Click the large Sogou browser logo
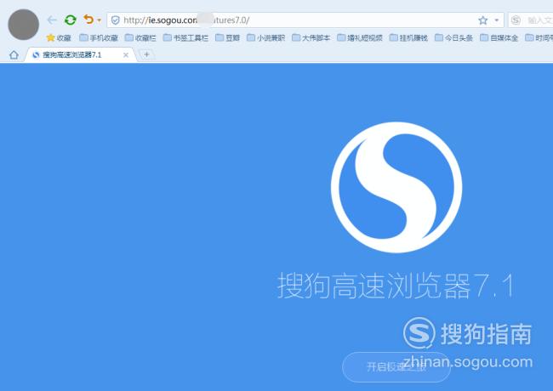 click(x=396, y=187)
